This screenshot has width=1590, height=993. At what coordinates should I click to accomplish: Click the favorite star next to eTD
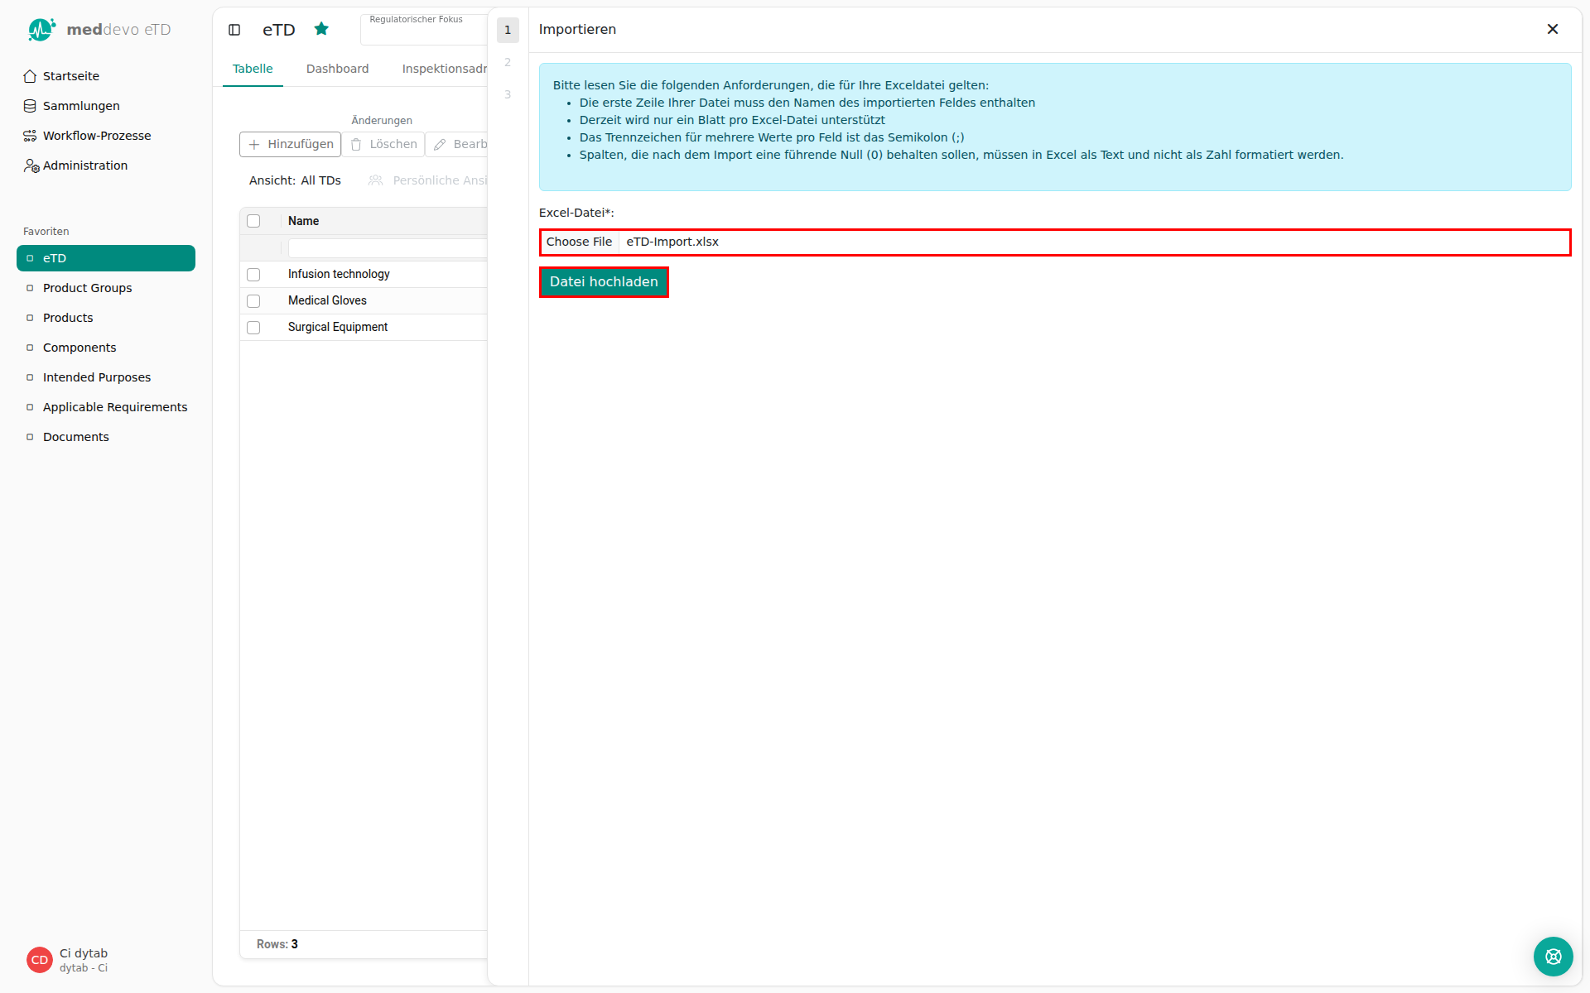point(321,29)
